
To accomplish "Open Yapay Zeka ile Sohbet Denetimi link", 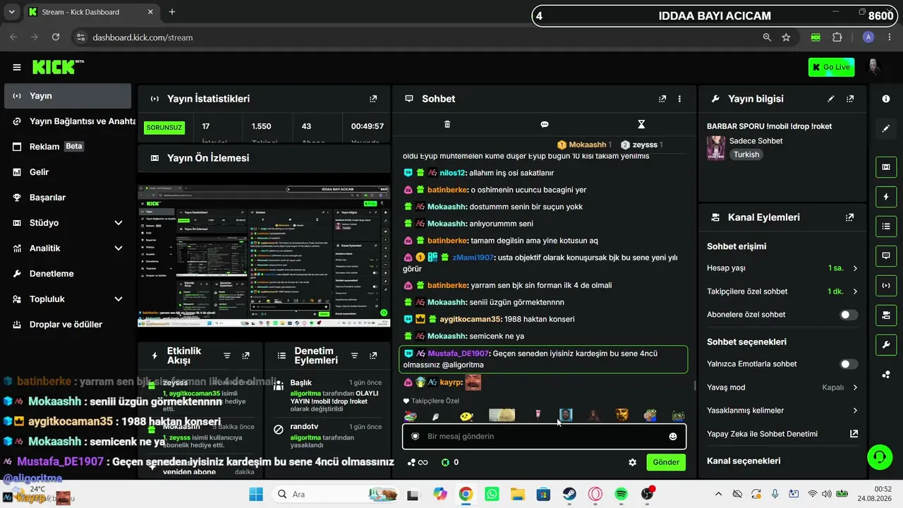I will (782, 433).
